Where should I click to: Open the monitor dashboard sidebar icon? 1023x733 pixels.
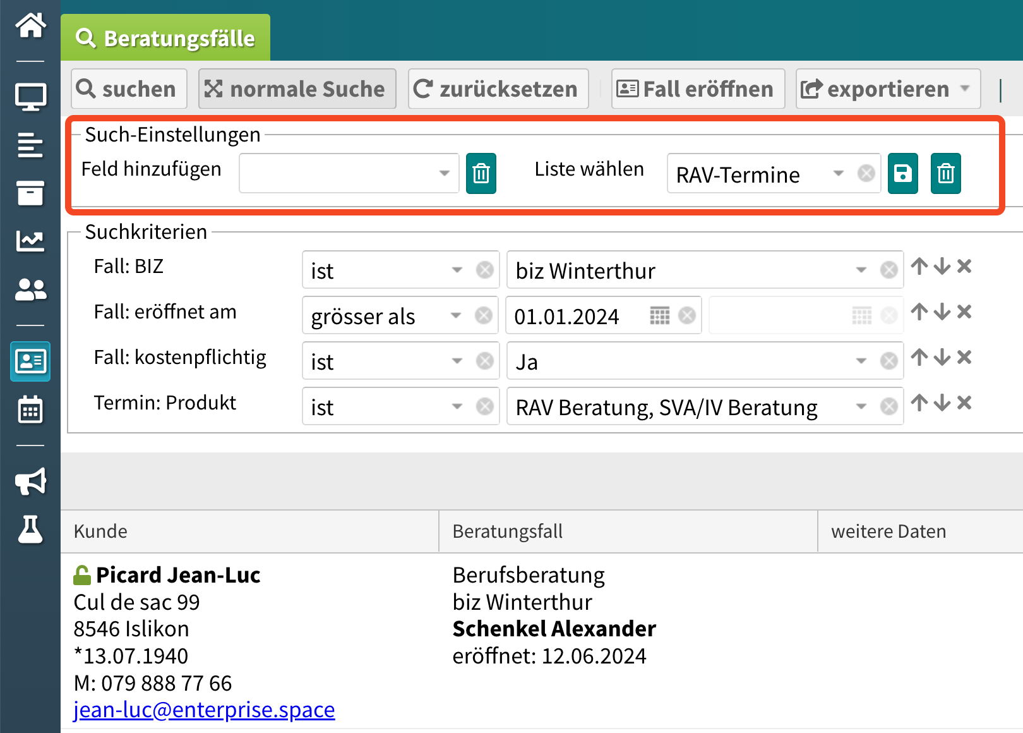point(30,97)
